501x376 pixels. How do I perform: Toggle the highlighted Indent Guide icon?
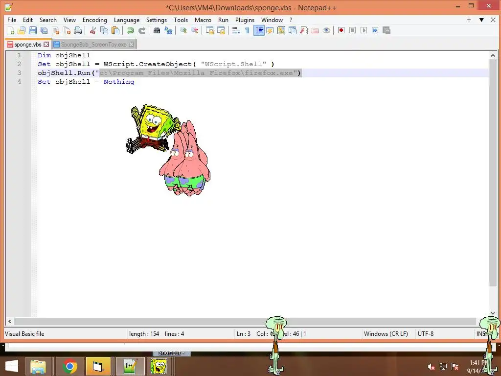point(259,30)
